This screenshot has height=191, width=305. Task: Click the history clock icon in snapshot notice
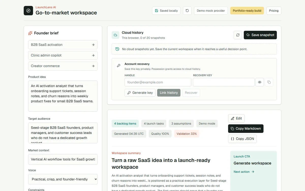coord(117,49)
